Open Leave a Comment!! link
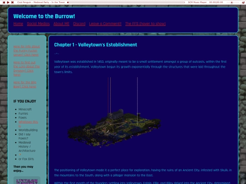Viewport: 246px width, 184px height. click(x=105, y=24)
